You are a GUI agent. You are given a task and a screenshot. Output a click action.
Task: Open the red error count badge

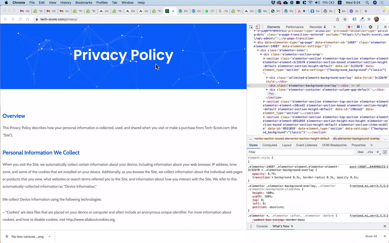pos(350,27)
